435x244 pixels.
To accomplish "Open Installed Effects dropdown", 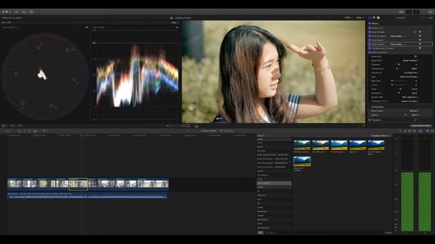I will [381, 136].
